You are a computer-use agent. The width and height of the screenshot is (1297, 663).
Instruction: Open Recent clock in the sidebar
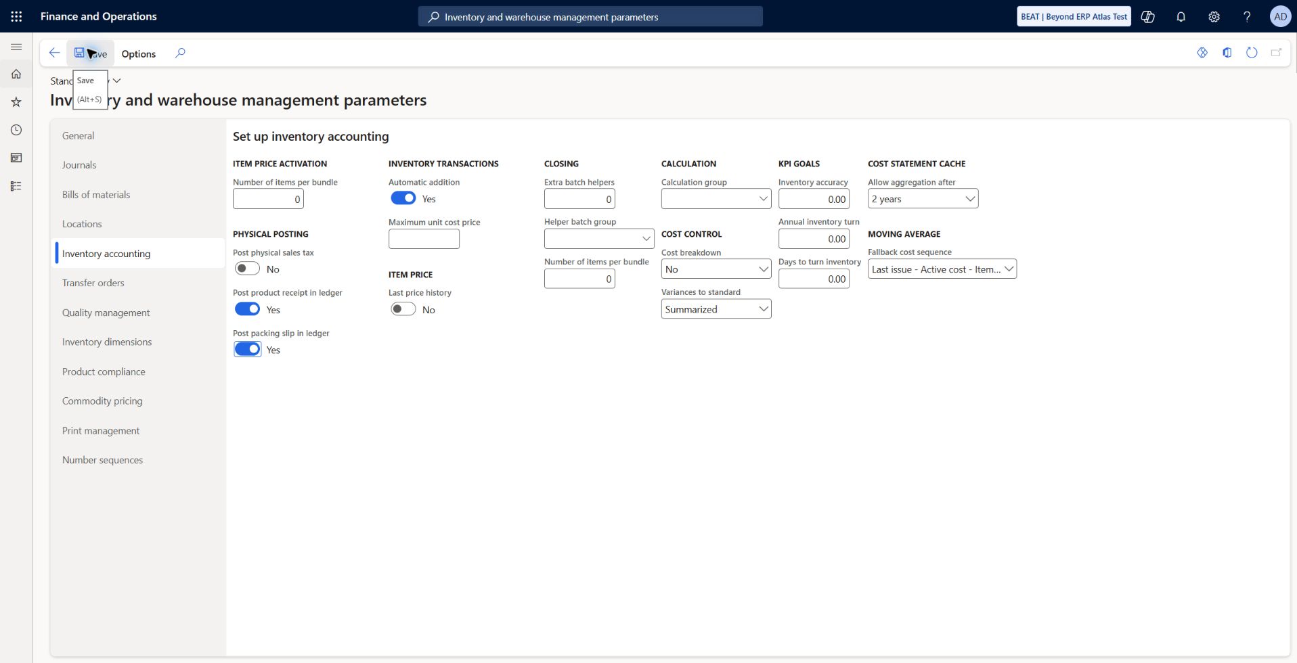coord(16,130)
